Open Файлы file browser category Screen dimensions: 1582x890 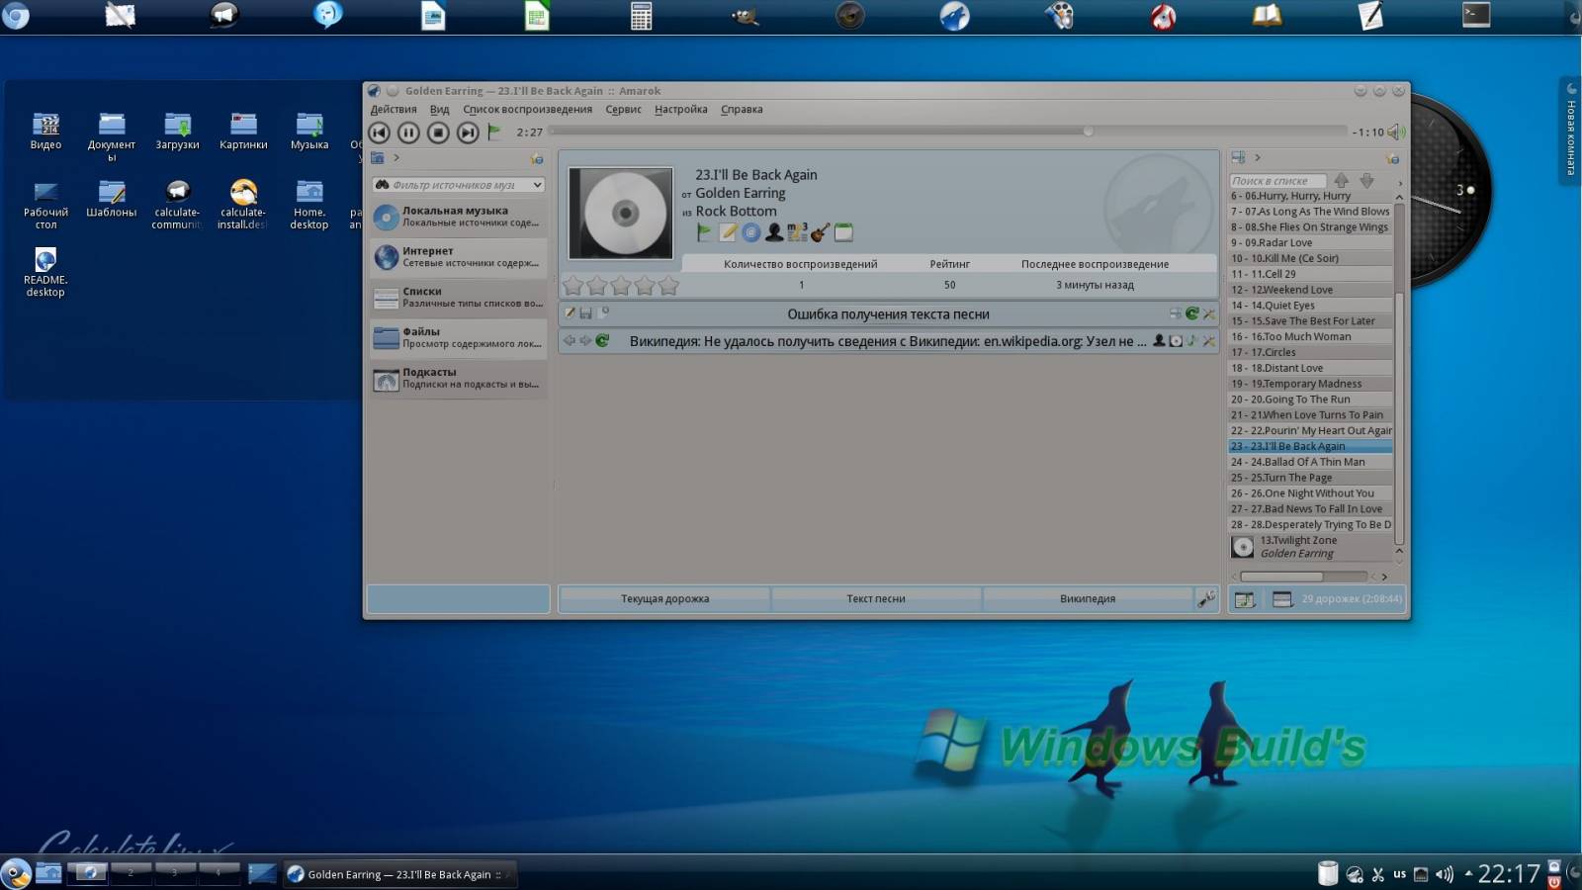pos(459,338)
